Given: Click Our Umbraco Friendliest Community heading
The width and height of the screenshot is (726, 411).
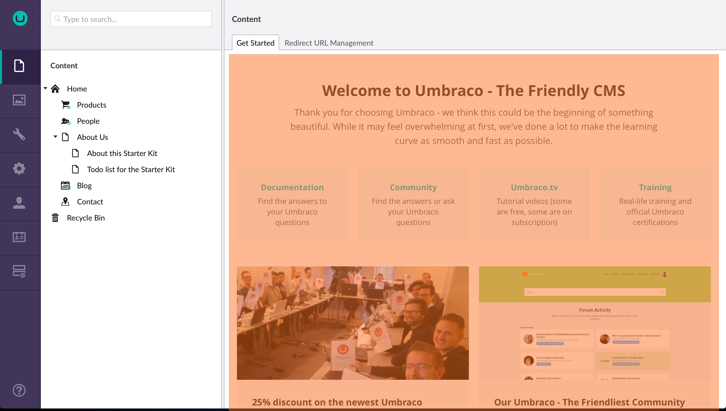Looking at the screenshot, I should click(589, 402).
